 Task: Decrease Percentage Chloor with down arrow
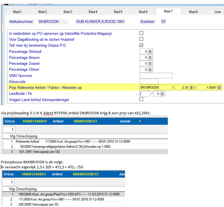click(x=150, y=71)
